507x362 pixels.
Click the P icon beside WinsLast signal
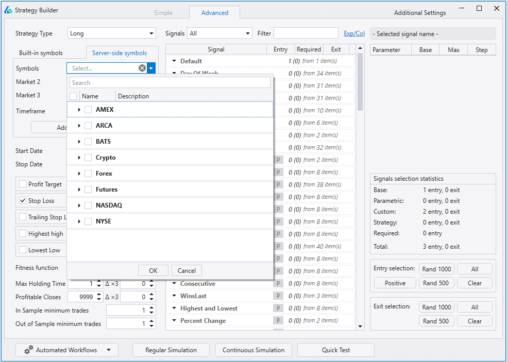click(x=278, y=296)
